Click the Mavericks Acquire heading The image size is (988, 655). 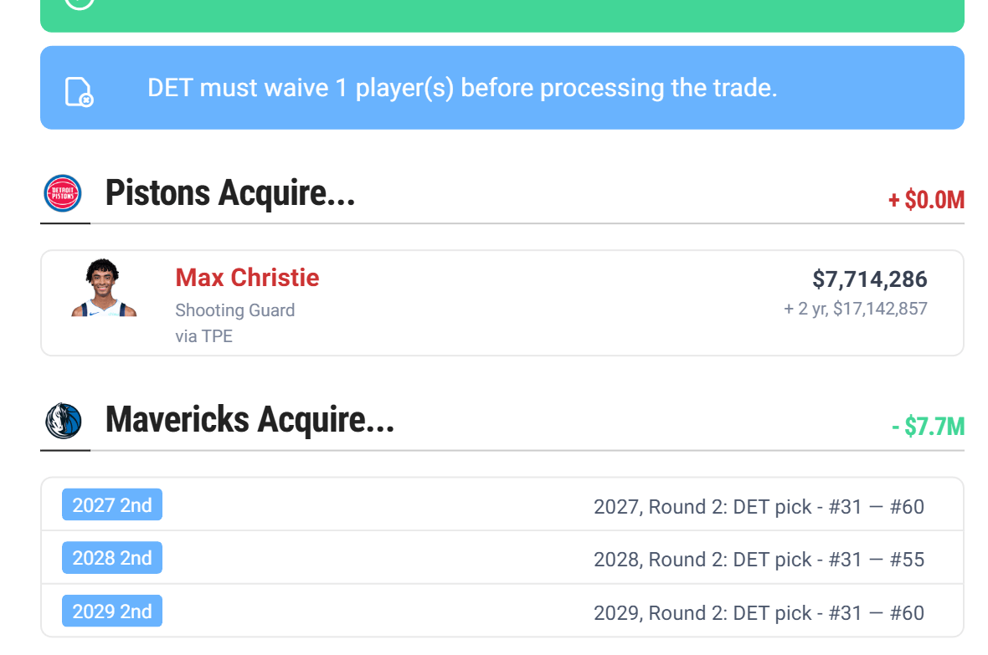(250, 420)
